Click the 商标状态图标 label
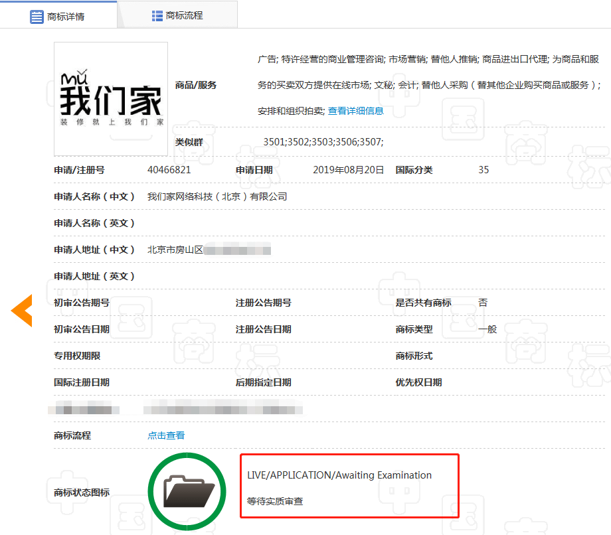This screenshot has height=535, width=611. pos(82,492)
